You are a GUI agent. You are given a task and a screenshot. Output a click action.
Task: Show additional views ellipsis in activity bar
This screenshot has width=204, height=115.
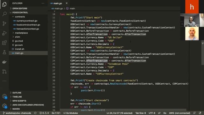coord(4,81)
